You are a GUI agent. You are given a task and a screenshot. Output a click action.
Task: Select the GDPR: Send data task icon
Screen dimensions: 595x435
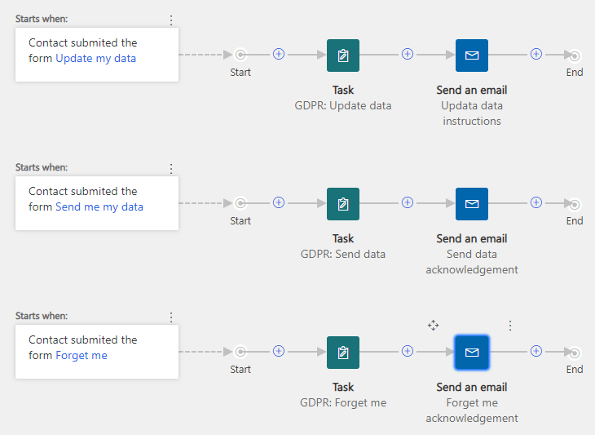click(343, 204)
